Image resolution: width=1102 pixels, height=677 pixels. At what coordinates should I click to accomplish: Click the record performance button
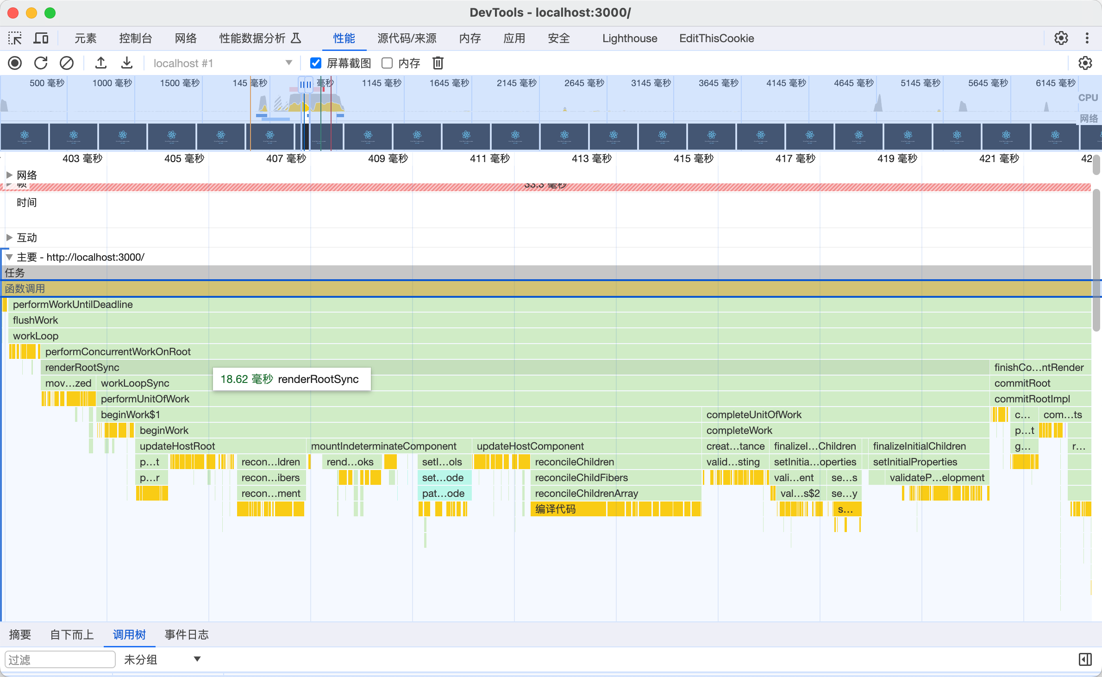[15, 63]
